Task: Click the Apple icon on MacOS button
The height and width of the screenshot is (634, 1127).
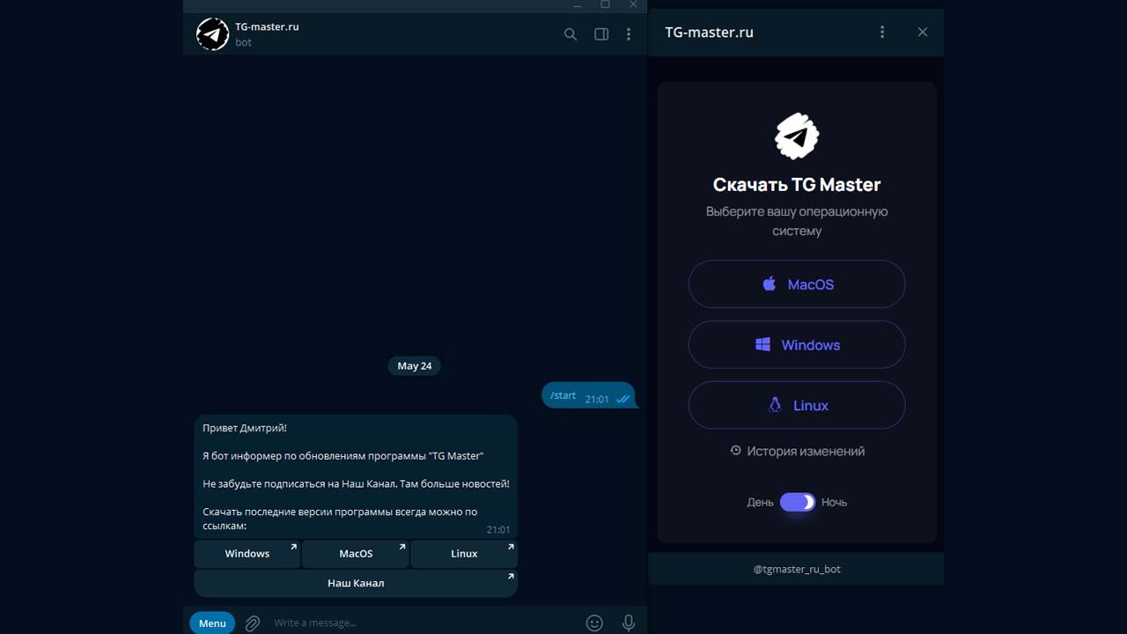Action: point(770,284)
